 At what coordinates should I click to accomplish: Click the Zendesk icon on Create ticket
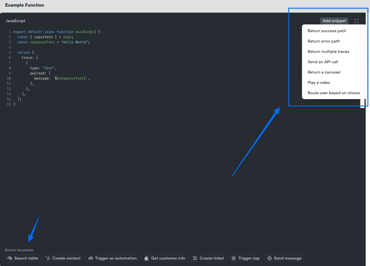pyautogui.click(x=195, y=258)
